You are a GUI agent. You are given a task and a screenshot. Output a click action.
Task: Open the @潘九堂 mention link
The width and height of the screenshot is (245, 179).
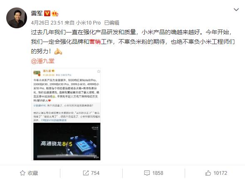(x=43, y=61)
